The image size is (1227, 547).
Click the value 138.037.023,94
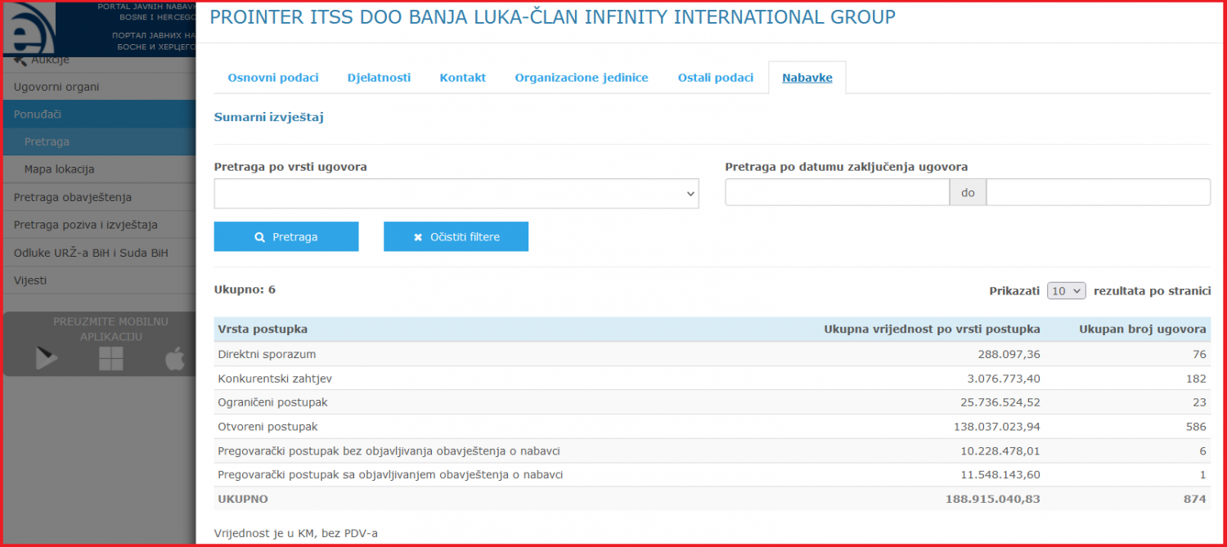[x=997, y=427]
